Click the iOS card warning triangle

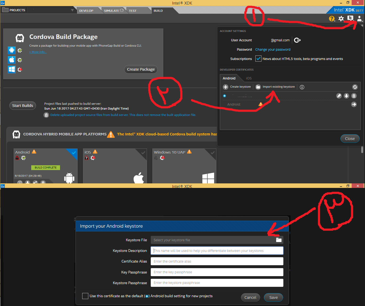click(x=95, y=152)
